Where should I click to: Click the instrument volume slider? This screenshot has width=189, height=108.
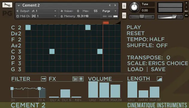click(x=170, y=17)
